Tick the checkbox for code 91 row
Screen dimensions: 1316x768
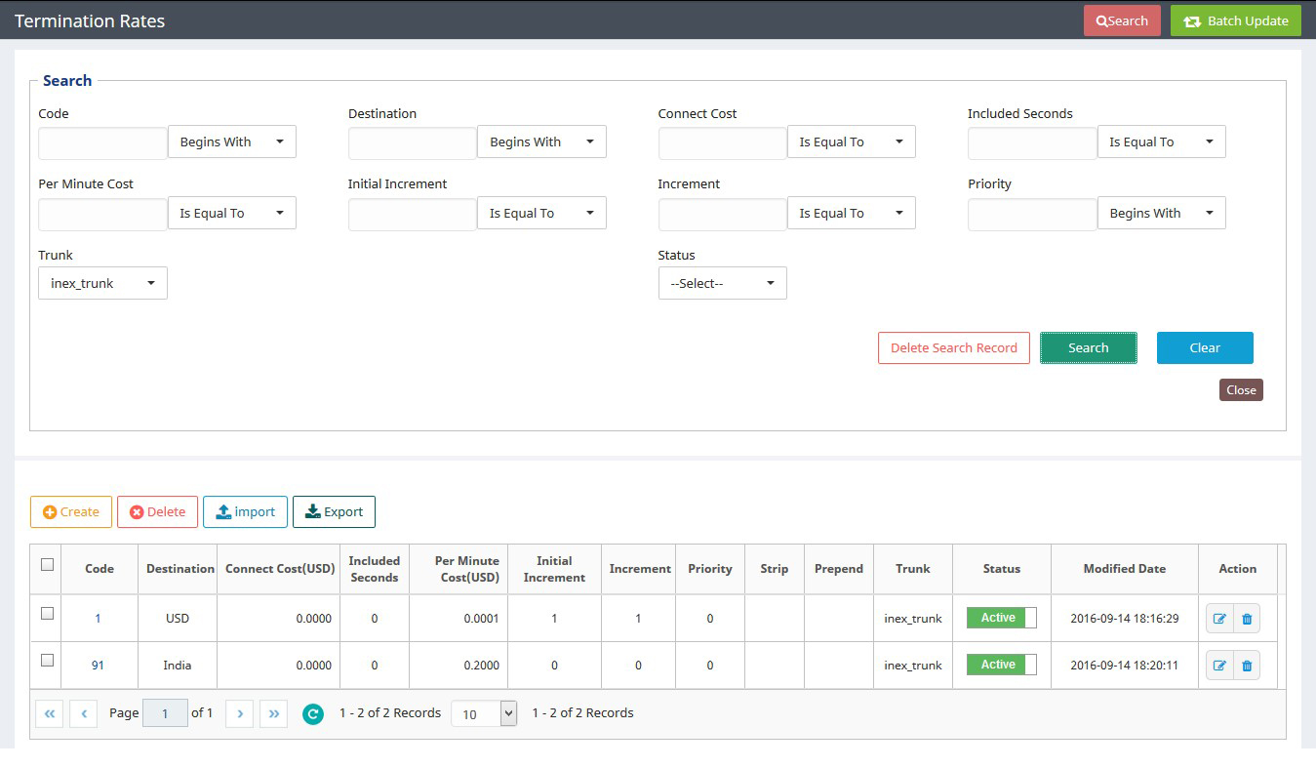47,661
